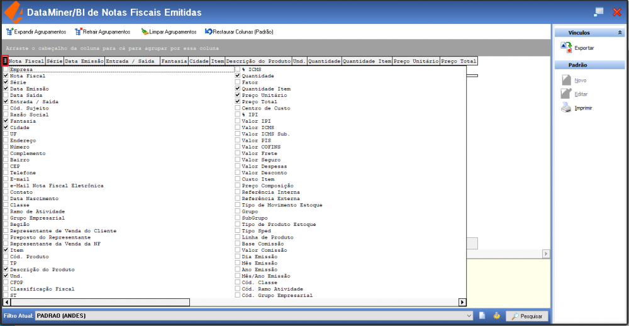Select the Classificação Fiscal entry
The width and height of the screenshot is (629, 326).
click(x=42, y=289)
